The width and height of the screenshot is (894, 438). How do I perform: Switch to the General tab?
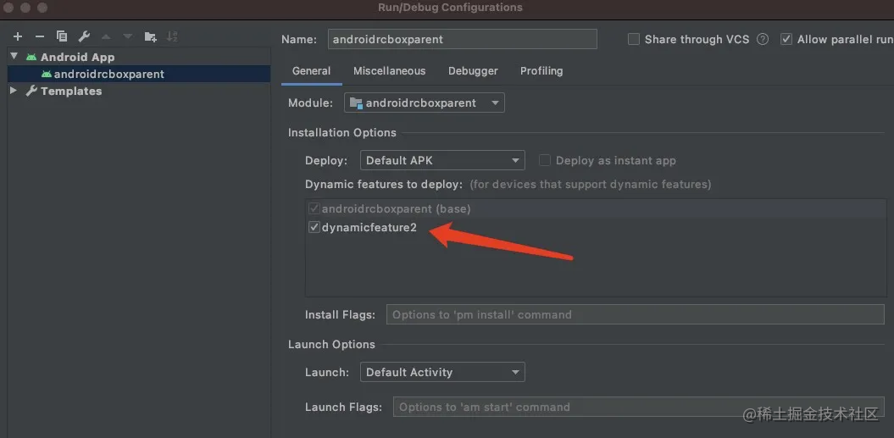[311, 70]
